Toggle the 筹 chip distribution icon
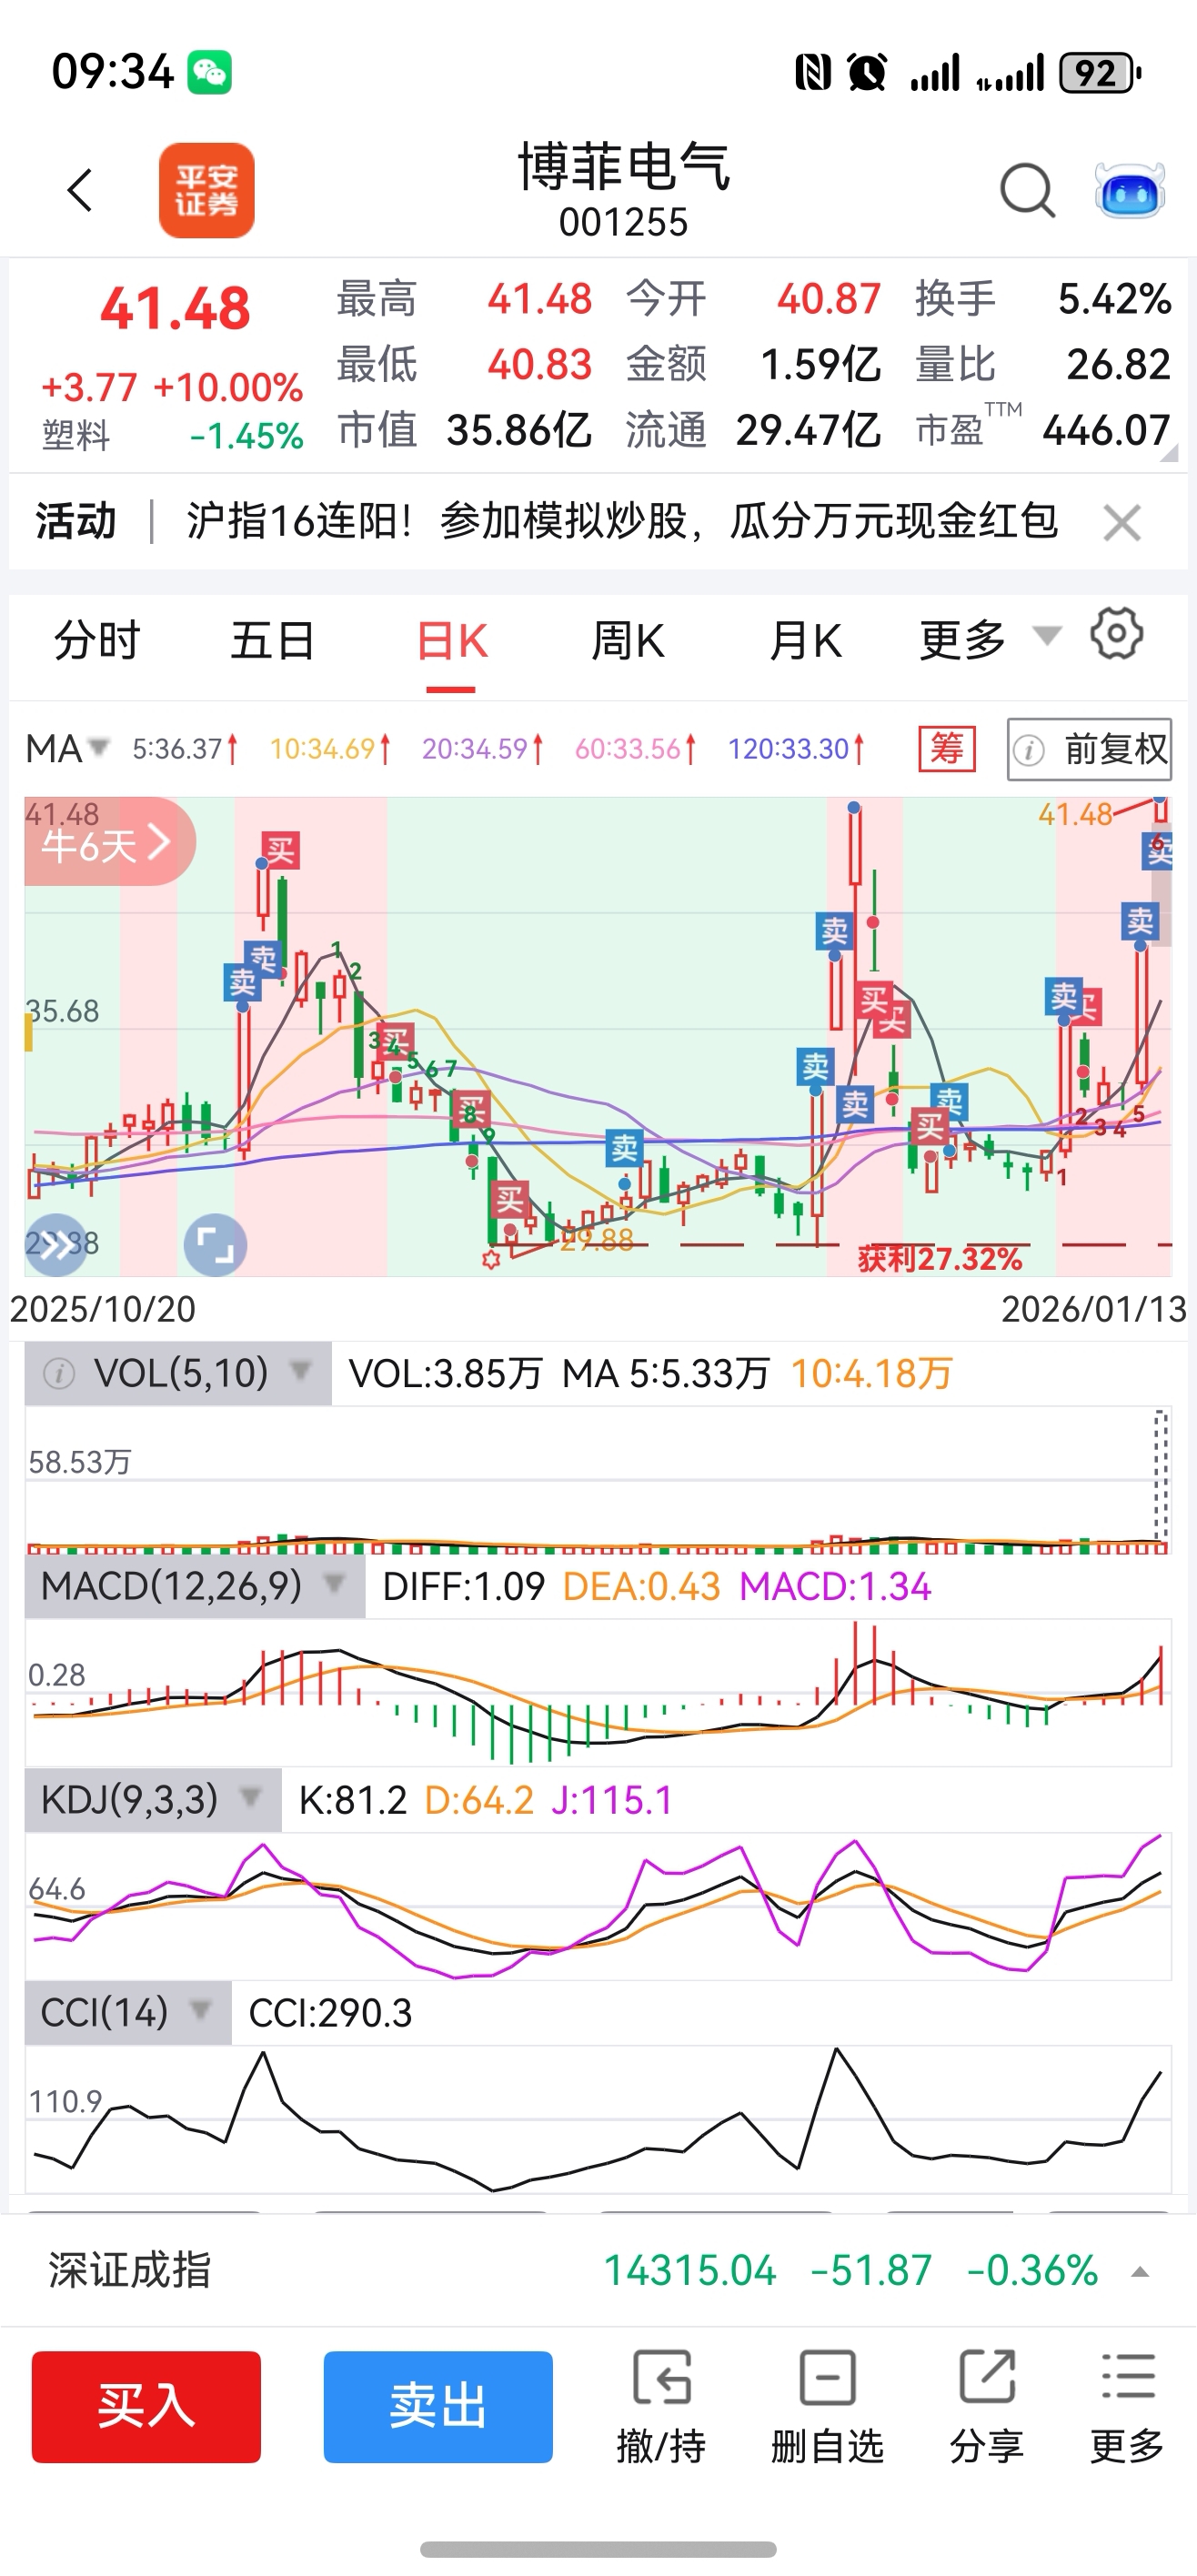Viewport: 1197px width, 2576px height. [x=947, y=748]
